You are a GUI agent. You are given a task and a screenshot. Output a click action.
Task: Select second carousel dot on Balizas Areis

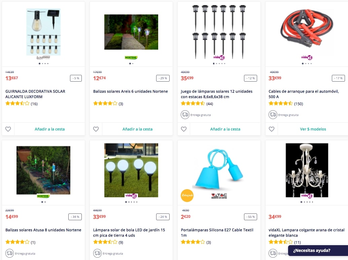(133, 64)
